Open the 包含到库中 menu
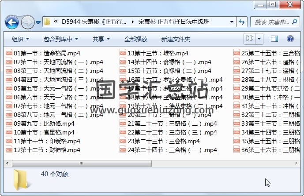This screenshot has width=304, height=196. pyautogui.click(x=61, y=39)
